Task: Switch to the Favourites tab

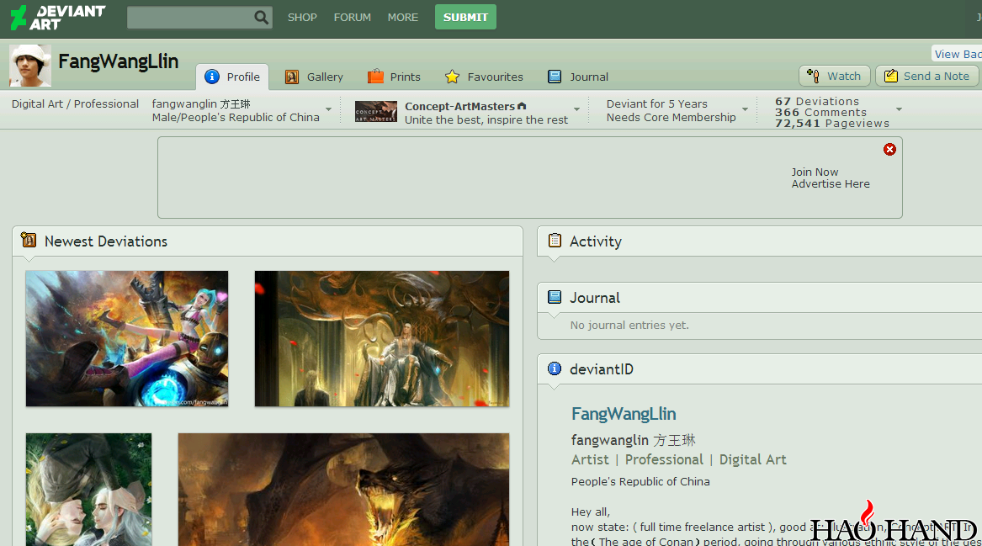Action: coord(484,77)
